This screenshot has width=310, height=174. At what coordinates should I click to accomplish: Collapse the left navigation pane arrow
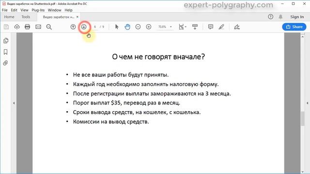coord(14,103)
